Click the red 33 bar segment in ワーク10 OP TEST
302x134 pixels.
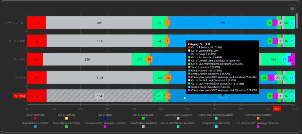36,23
